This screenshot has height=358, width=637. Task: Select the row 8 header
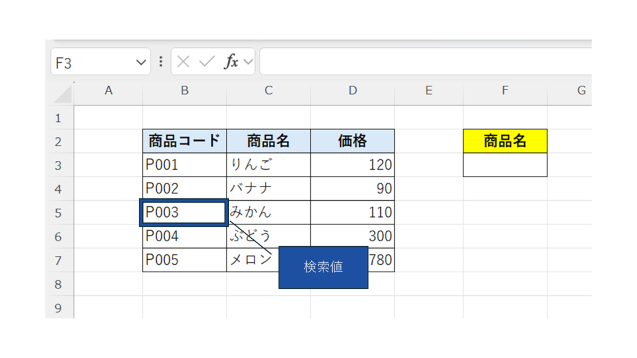(x=58, y=284)
